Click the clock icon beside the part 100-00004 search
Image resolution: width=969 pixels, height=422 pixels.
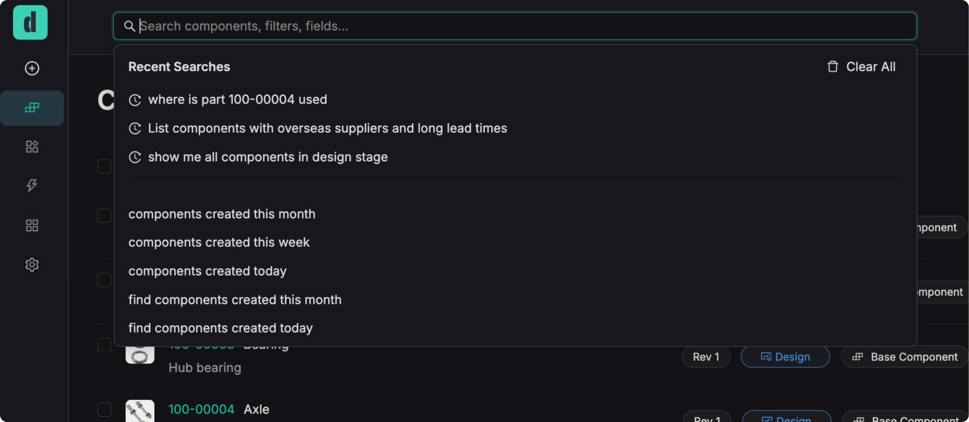coord(135,100)
